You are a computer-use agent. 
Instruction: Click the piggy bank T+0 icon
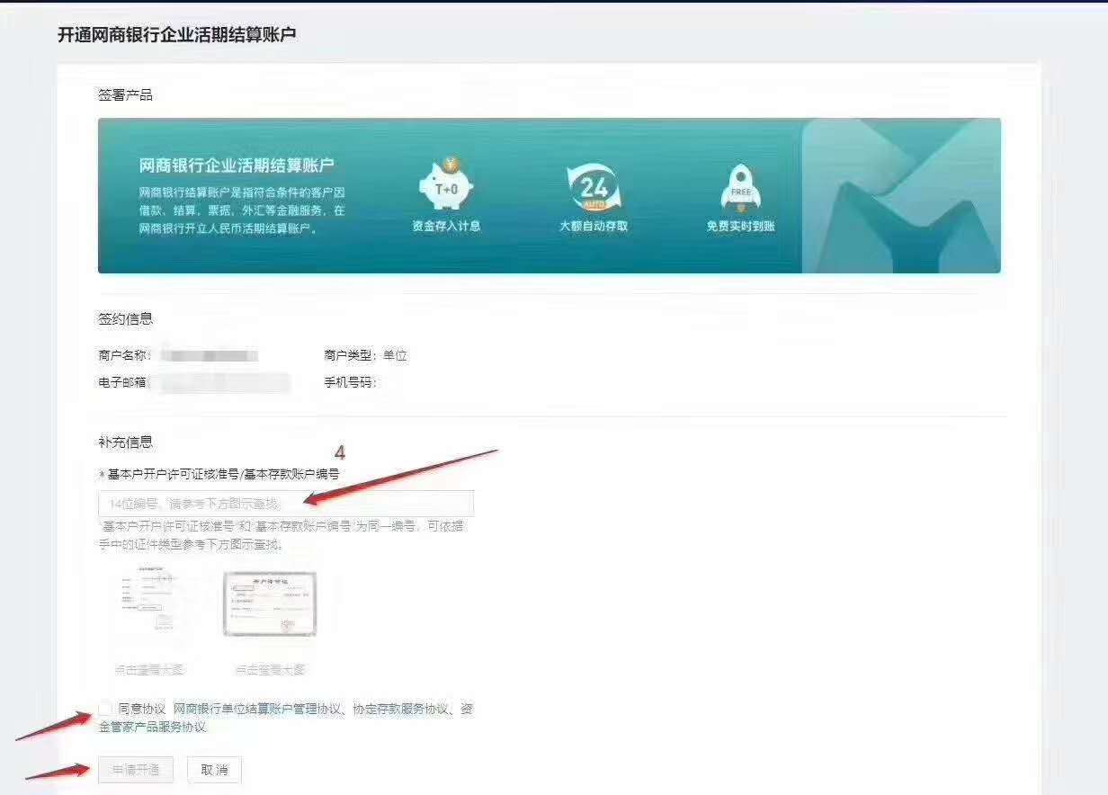click(446, 186)
